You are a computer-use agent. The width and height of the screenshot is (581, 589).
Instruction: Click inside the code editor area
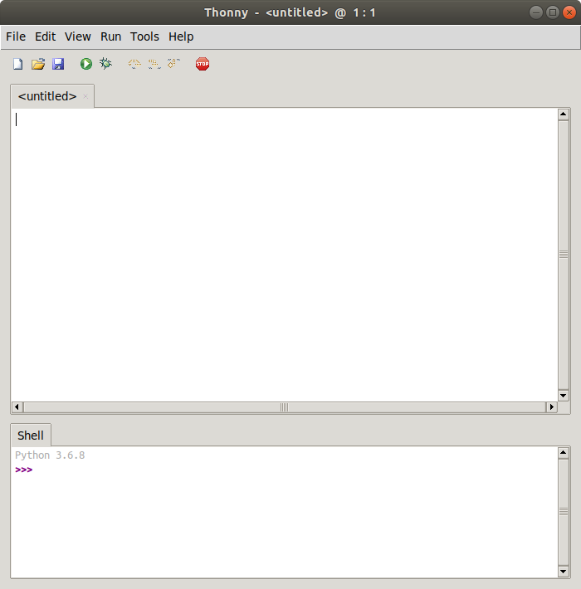tap(284, 255)
